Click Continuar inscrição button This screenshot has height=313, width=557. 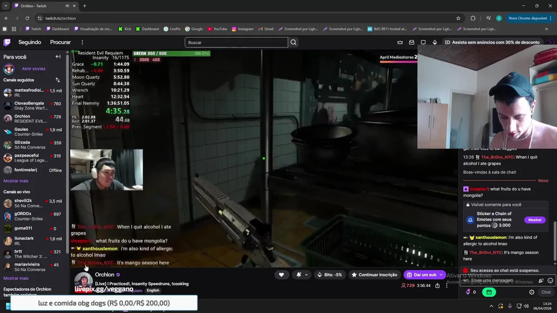pyautogui.click(x=374, y=275)
